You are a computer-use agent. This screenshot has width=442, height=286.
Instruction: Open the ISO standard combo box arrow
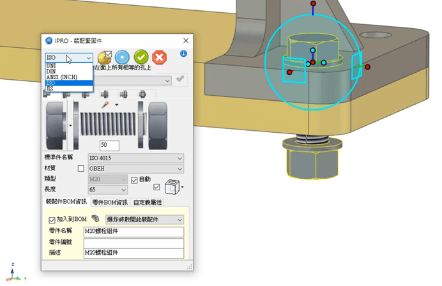(x=89, y=57)
